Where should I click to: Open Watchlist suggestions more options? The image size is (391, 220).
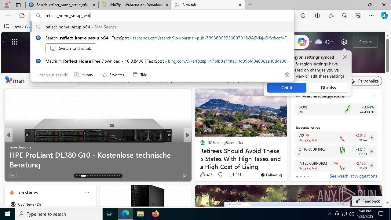[373, 96]
